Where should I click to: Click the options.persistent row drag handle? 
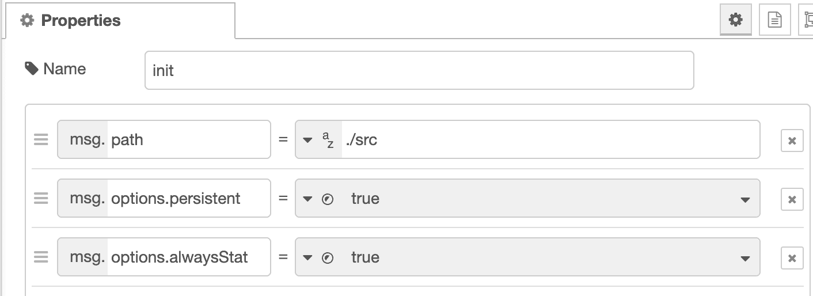pyautogui.click(x=41, y=199)
